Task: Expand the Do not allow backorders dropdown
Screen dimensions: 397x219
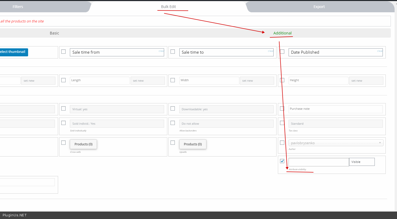Action: pyautogui.click(x=226, y=124)
